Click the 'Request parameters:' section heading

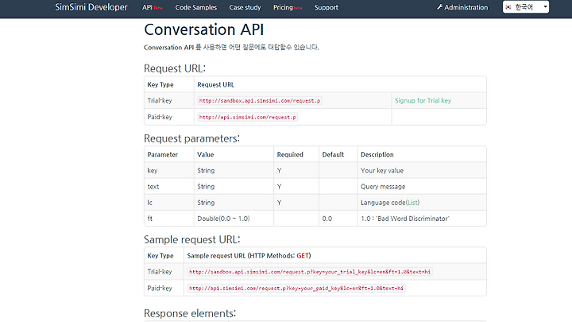click(x=192, y=138)
